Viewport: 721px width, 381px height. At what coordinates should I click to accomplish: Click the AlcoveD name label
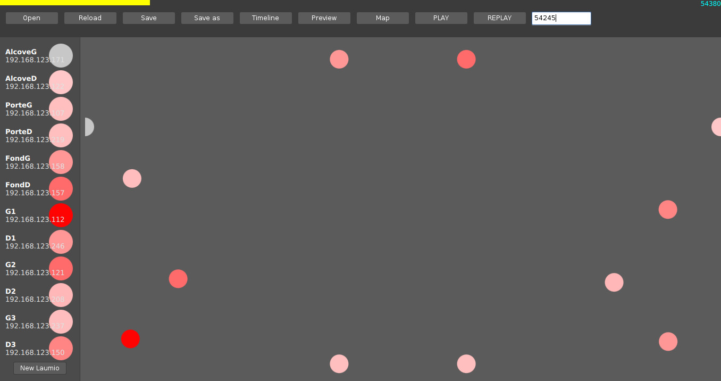(x=21, y=78)
